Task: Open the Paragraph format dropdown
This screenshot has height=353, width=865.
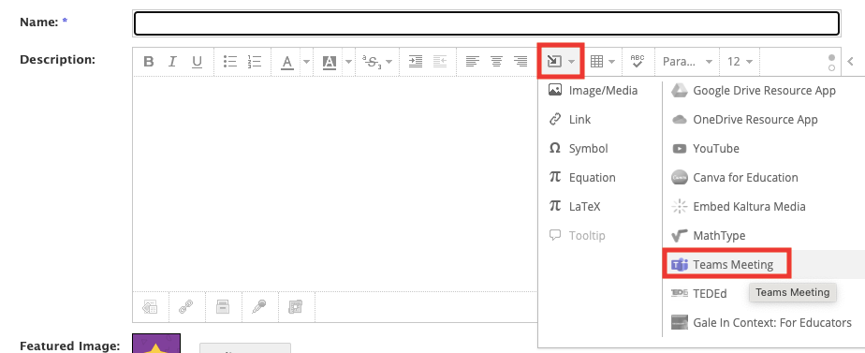Action: (x=687, y=62)
